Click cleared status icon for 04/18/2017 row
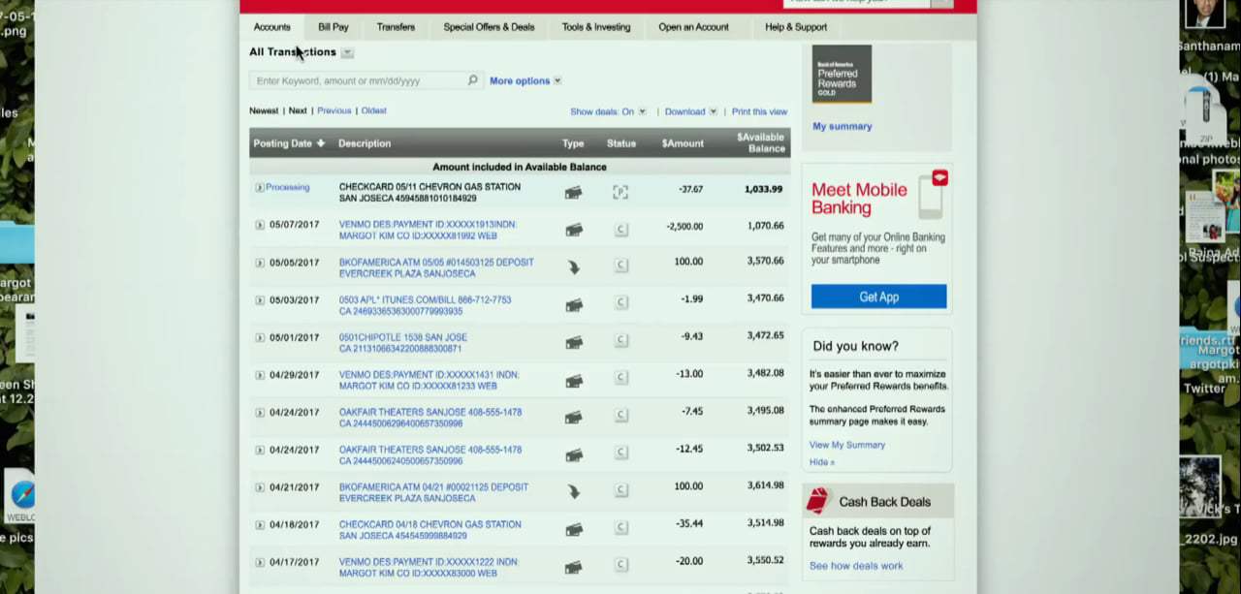Screen dimensions: 1241x594 (x=621, y=528)
